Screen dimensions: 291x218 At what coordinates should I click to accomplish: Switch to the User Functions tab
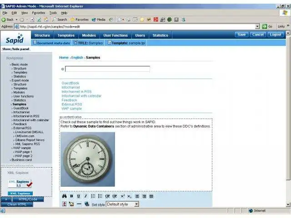[115, 35]
